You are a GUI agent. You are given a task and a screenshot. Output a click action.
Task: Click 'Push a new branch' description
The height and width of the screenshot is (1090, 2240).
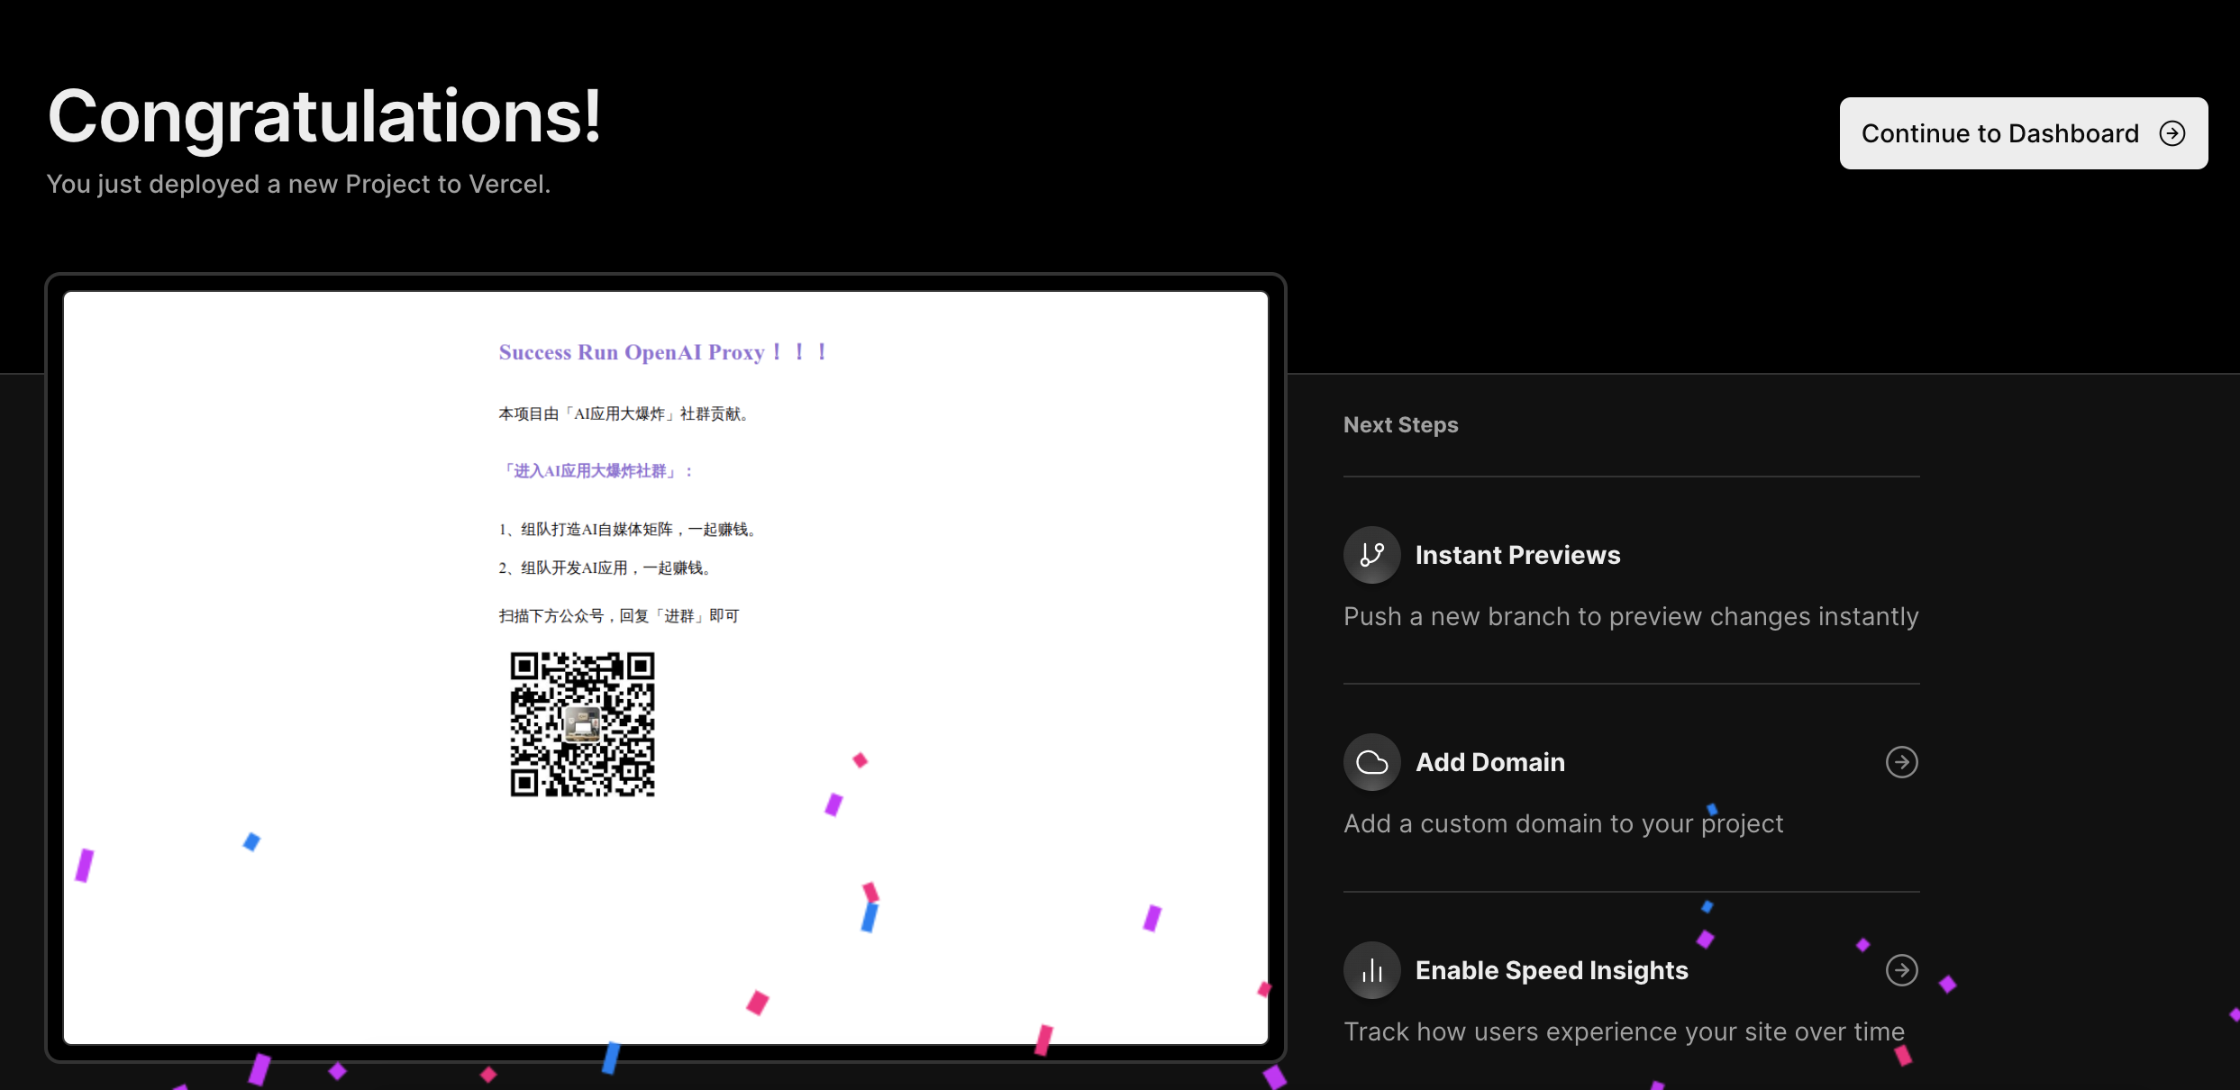(x=1630, y=616)
